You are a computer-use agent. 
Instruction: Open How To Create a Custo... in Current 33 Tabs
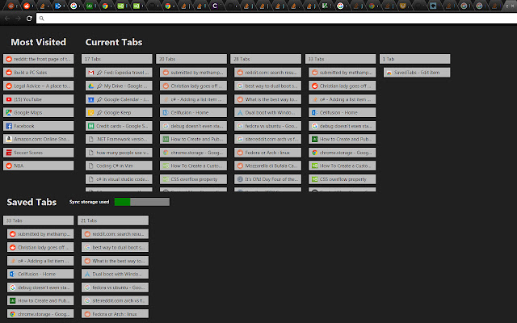click(x=343, y=166)
